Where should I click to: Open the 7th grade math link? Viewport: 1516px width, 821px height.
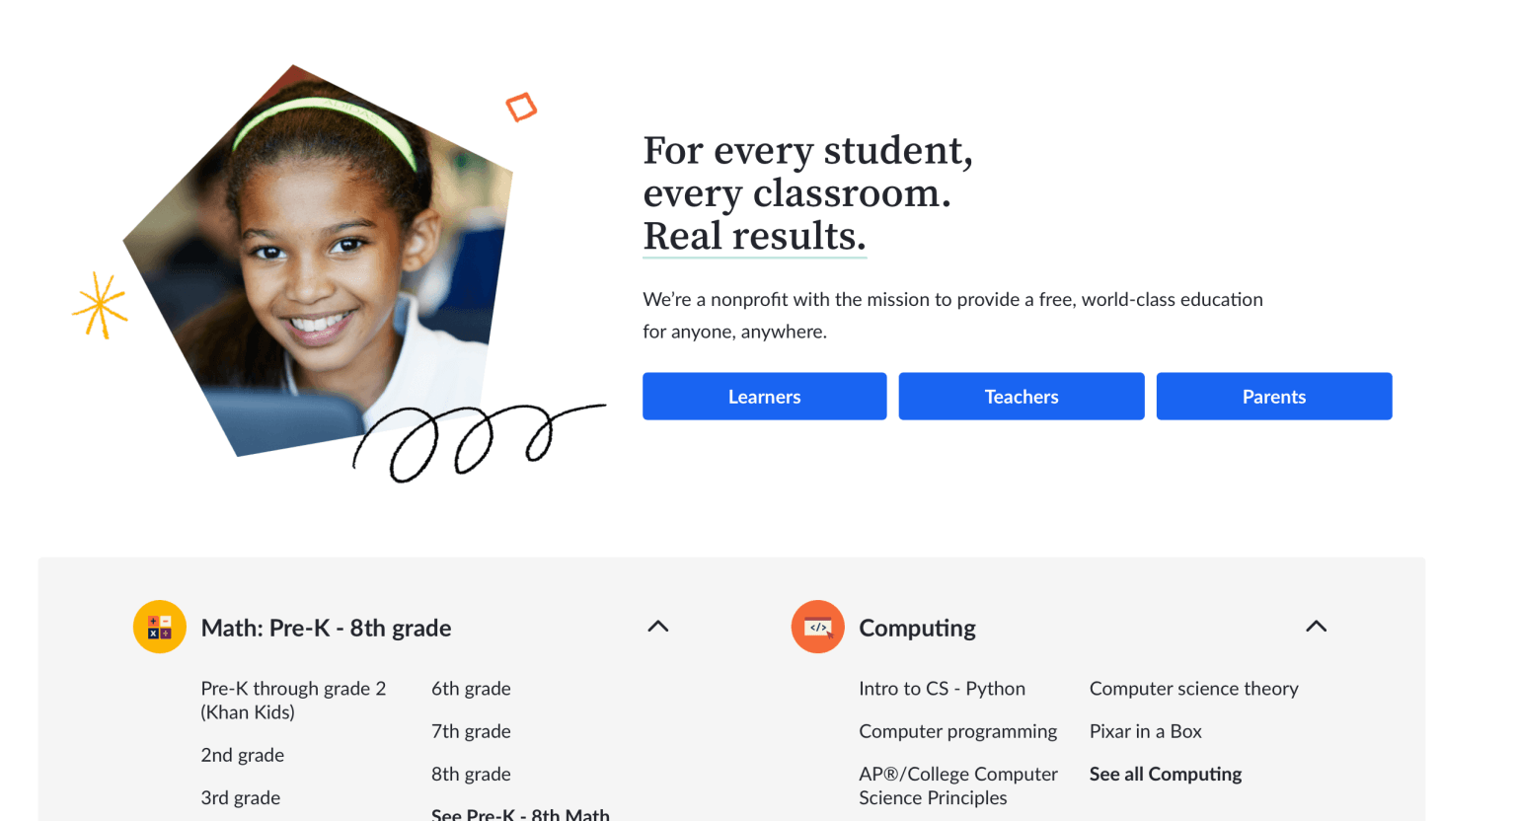coord(471,731)
